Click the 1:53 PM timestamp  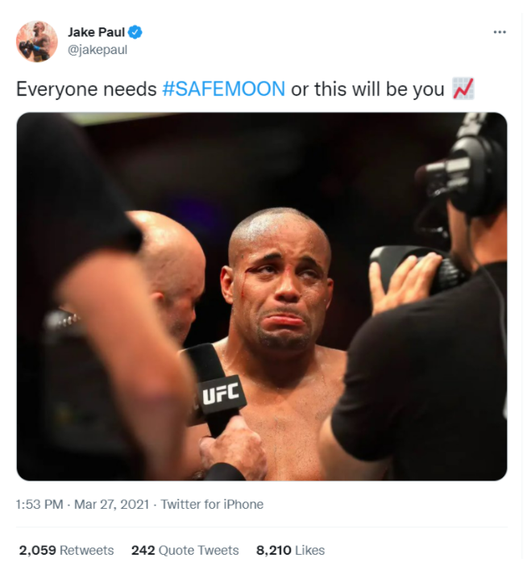pyautogui.click(x=39, y=505)
